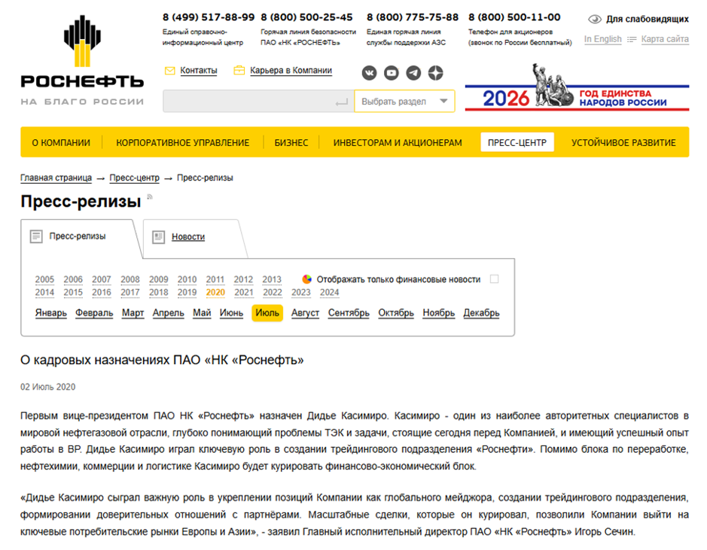Screen dimensions: 707x550
Task: Filter by month Ноябрь
Action: 439,313
